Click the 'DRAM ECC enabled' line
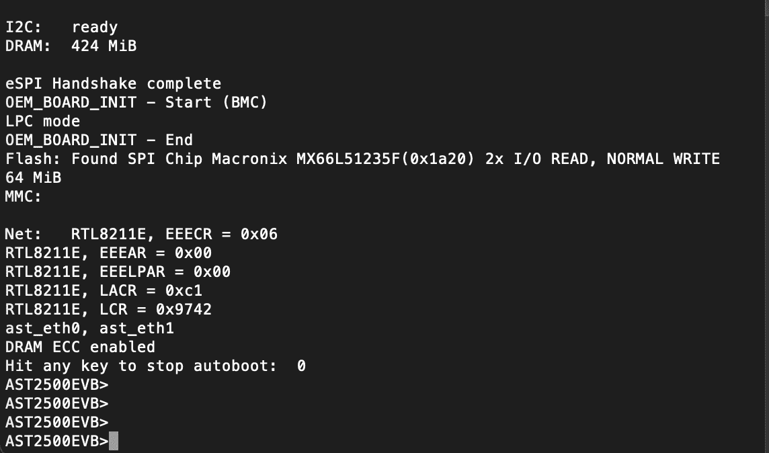This screenshot has width=769, height=453. [x=80, y=347]
